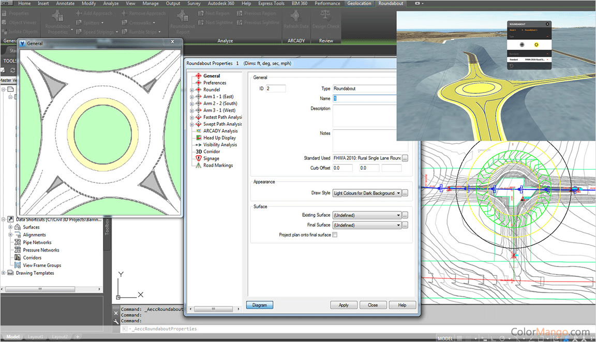Expand the Arm 2 - 2 (South) node

[191, 104]
